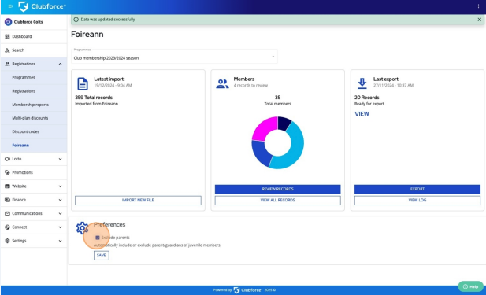Click the Connect globe icon

coord(7,227)
